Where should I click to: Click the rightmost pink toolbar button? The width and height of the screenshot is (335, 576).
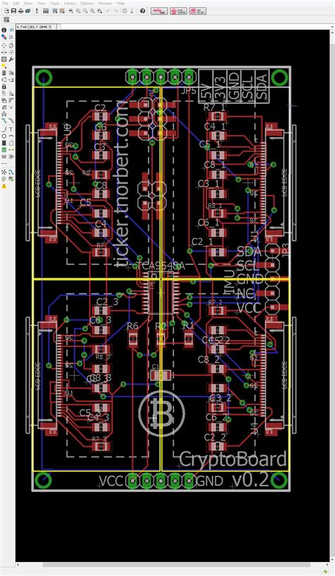tap(198, 11)
